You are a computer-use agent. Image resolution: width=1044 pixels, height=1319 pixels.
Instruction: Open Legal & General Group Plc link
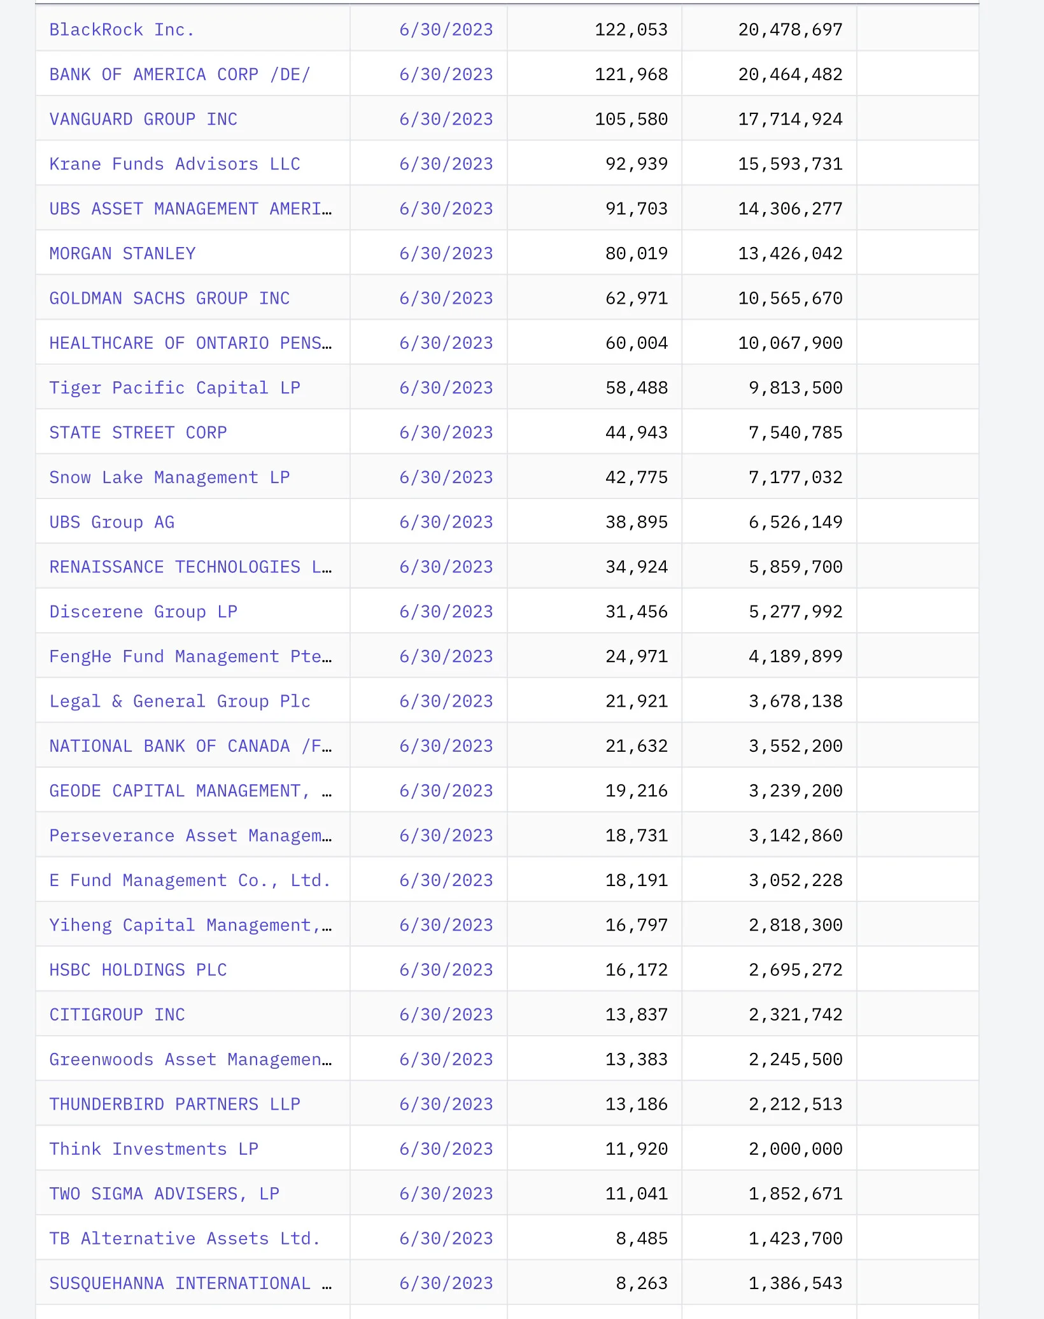(x=180, y=702)
